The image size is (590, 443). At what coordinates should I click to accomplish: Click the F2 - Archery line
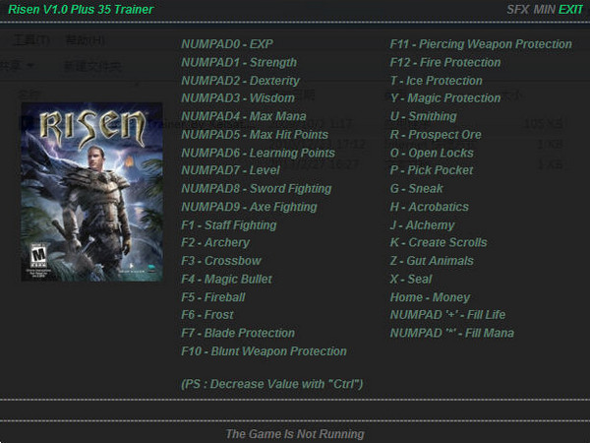pos(215,242)
